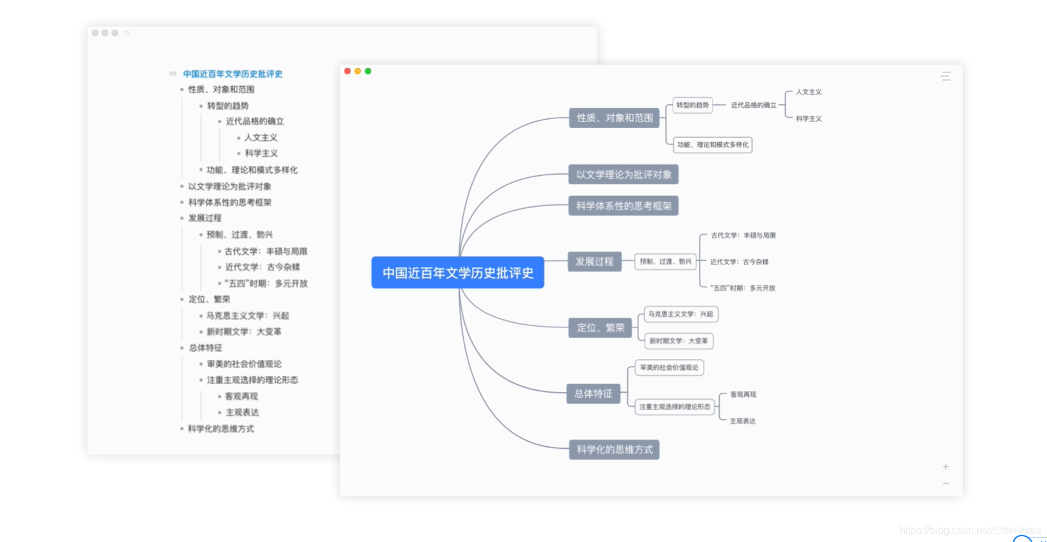Click mind map subnode 新时期文学:大变革
This screenshot has height=542, width=1047.
[x=678, y=341]
